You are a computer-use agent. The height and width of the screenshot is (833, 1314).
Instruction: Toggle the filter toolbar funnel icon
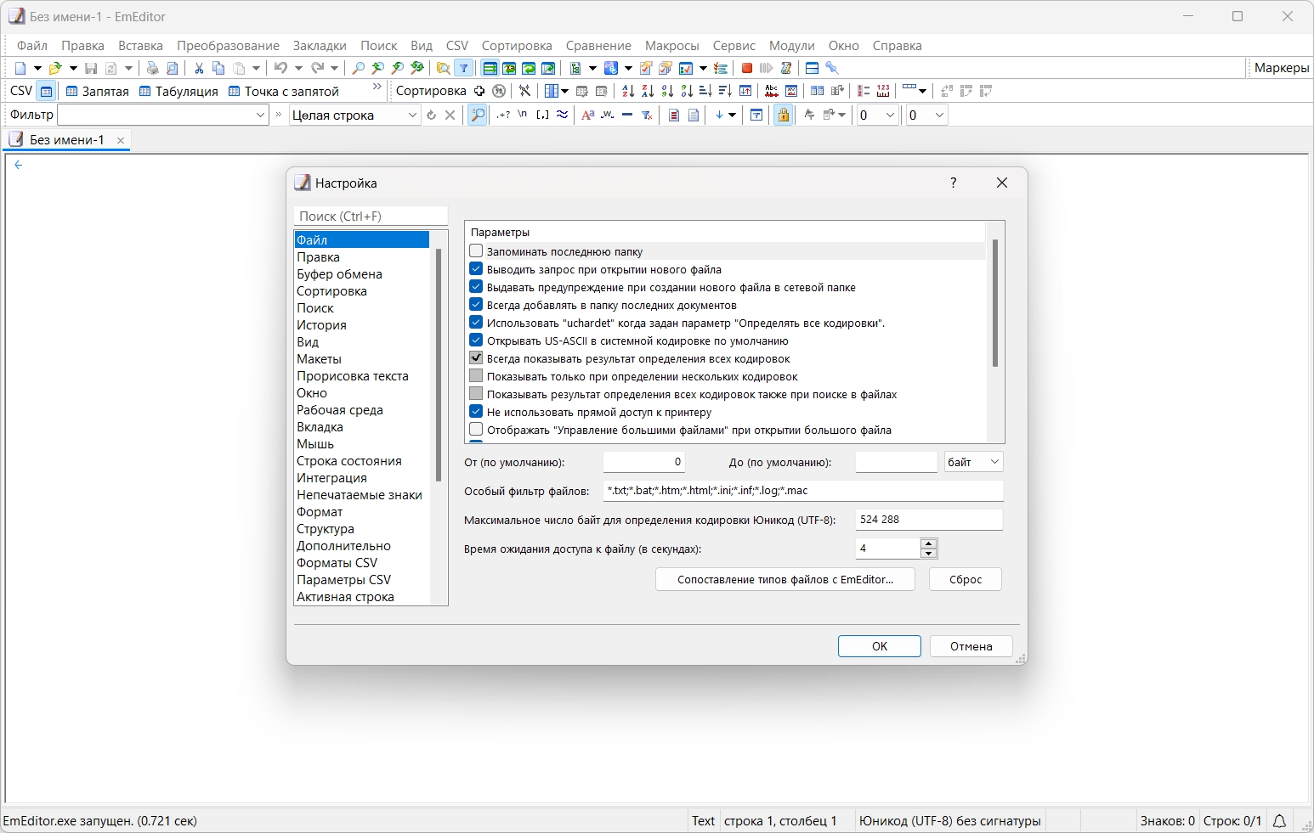click(464, 68)
